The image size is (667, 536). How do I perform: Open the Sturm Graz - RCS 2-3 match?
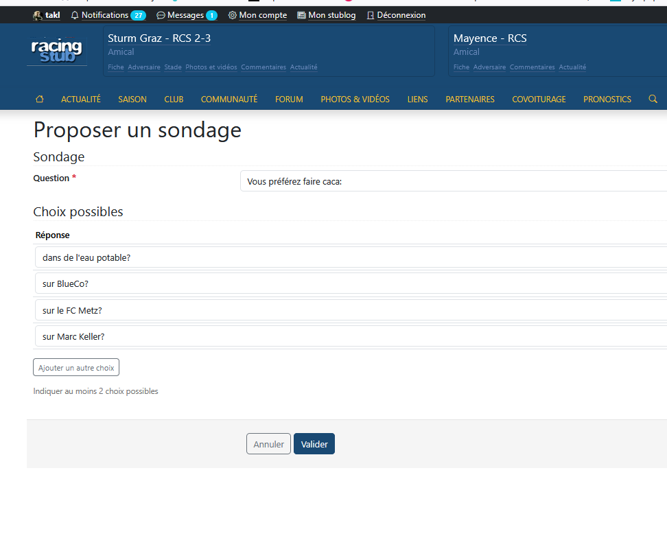click(x=159, y=38)
